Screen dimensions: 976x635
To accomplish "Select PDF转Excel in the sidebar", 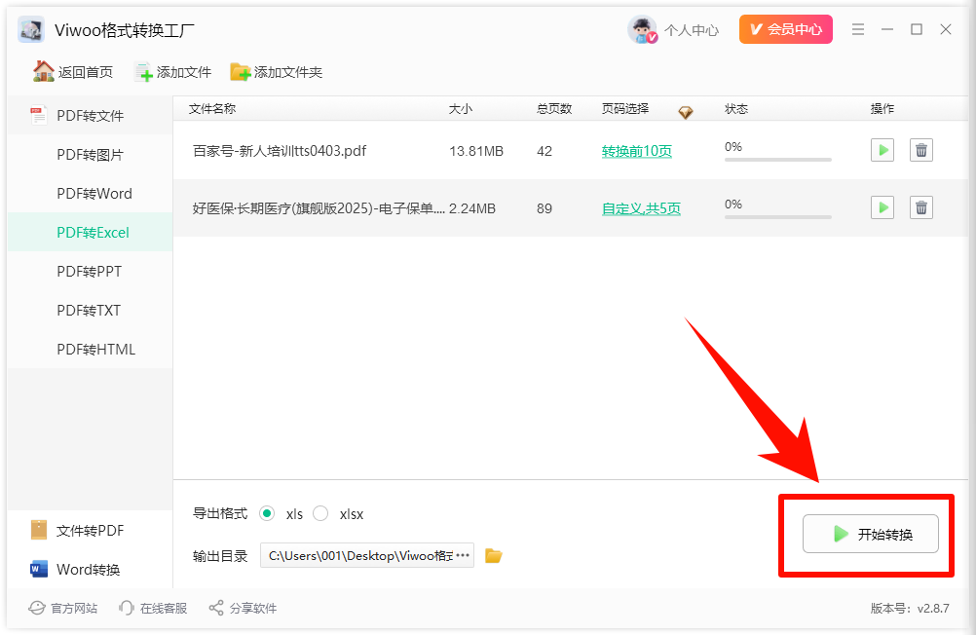I will click(x=93, y=232).
